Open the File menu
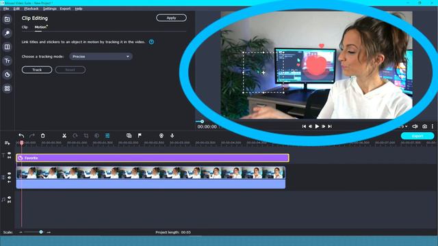 [6, 9]
